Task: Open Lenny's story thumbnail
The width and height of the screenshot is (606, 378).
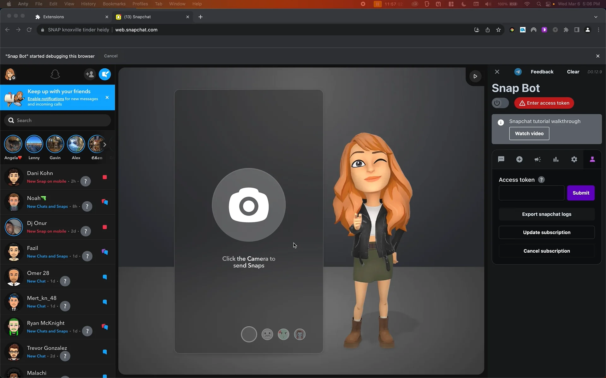Action: (34, 144)
